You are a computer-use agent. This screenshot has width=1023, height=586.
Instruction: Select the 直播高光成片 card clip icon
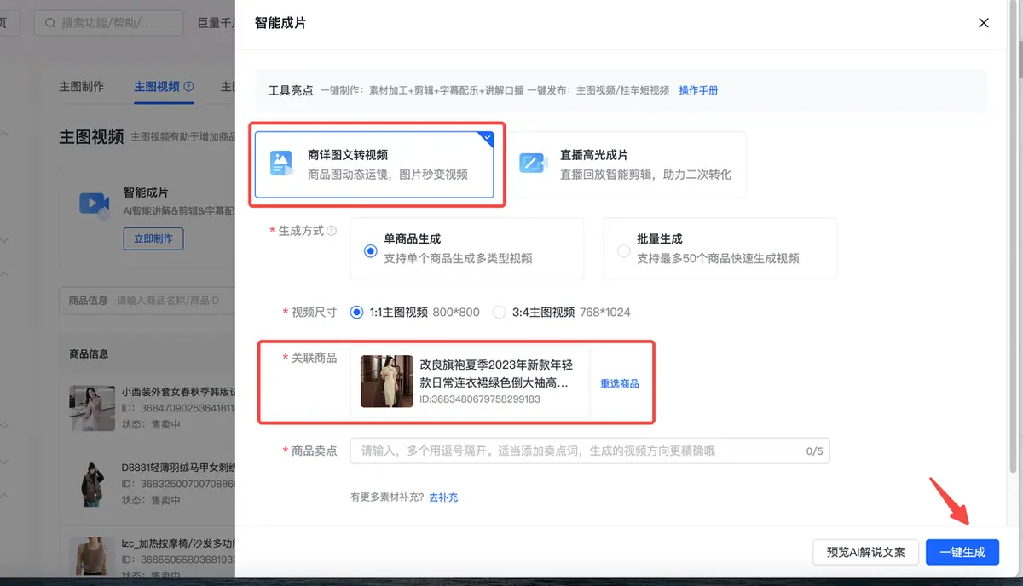coord(533,164)
